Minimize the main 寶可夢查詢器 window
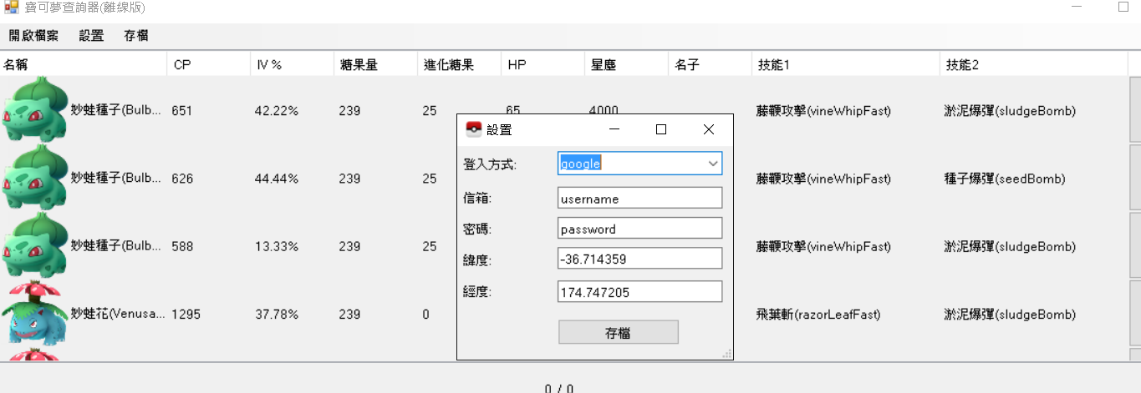The image size is (1141, 393). pos(1077,6)
